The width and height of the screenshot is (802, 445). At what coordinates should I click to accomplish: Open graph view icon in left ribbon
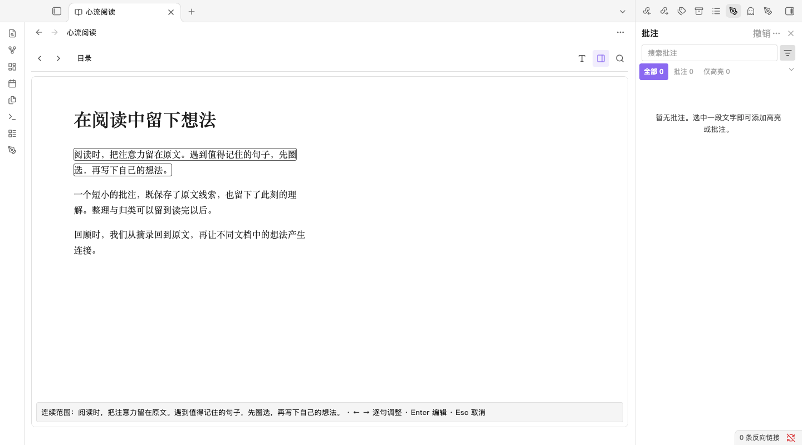(12, 50)
